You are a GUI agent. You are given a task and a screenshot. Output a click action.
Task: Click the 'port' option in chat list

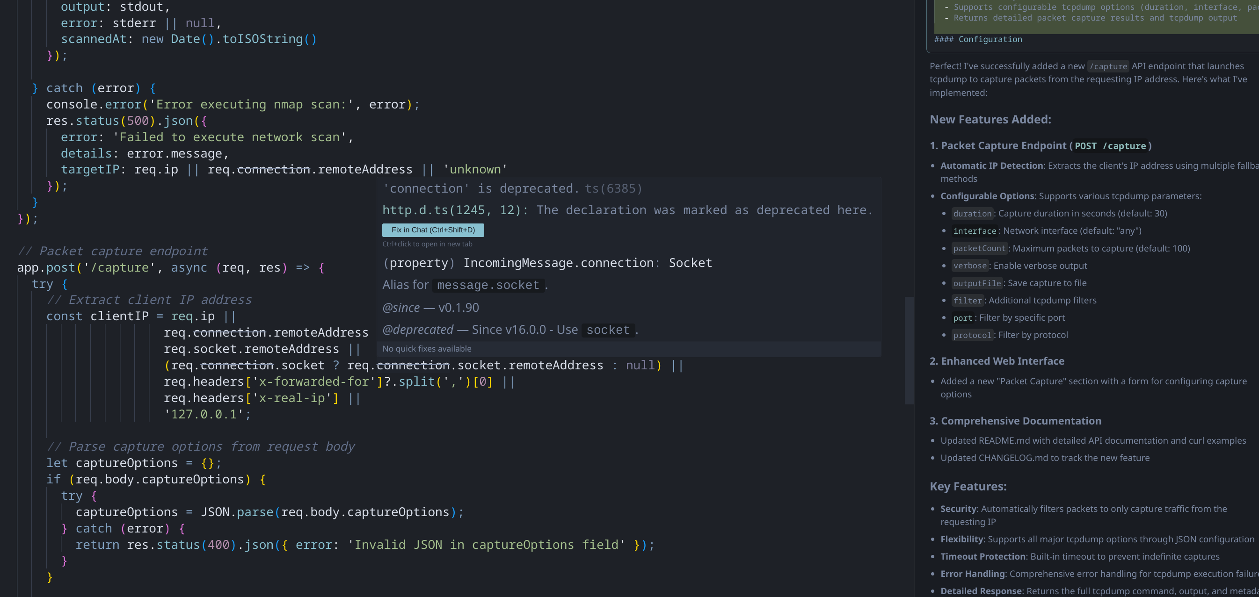[x=962, y=317]
